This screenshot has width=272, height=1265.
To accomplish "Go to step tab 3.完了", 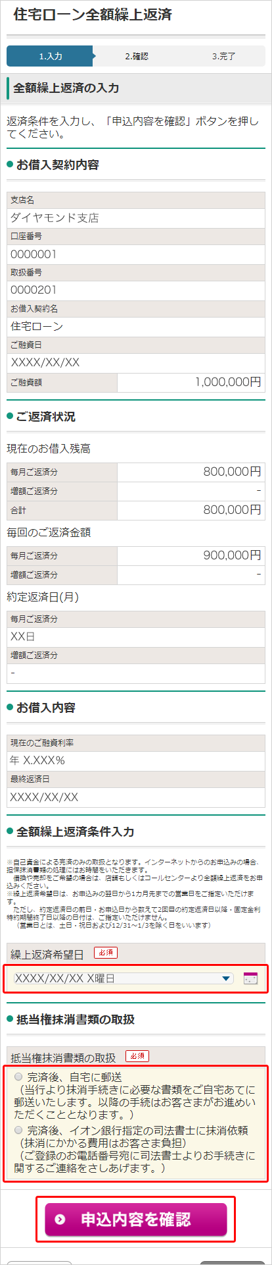I will pyautogui.click(x=223, y=56).
